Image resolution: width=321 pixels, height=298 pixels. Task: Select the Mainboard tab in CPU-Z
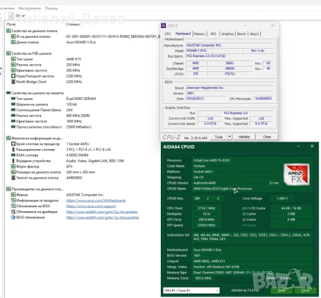point(183,34)
